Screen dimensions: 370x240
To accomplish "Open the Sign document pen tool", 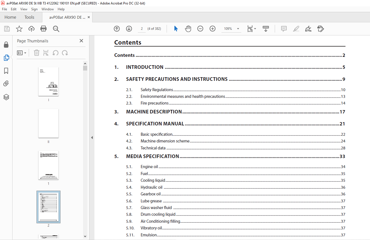I will tap(308, 29).
